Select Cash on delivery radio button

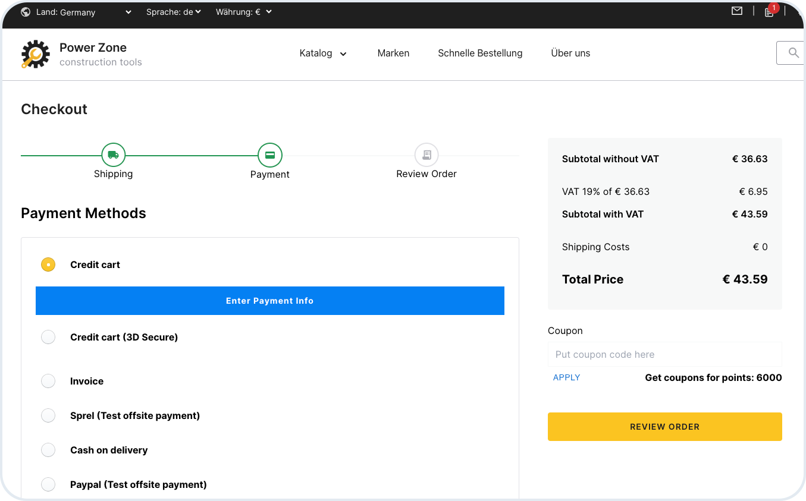tap(48, 450)
